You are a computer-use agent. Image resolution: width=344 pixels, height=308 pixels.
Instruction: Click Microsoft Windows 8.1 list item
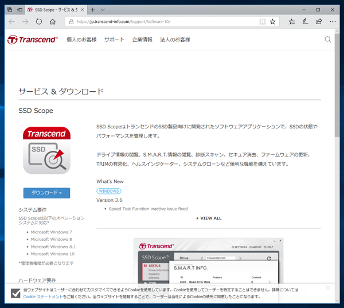pyautogui.click(x=53, y=247)
